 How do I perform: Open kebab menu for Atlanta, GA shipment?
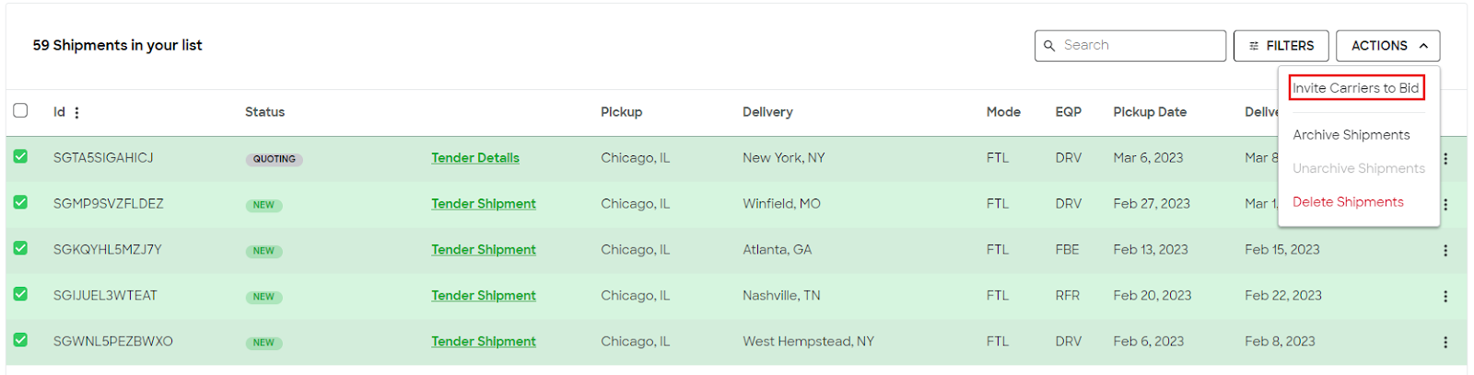coord(1445,251)
